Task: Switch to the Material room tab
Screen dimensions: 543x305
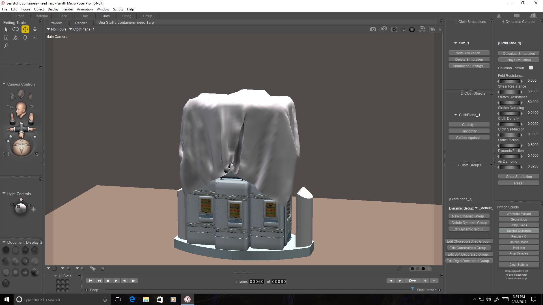Action: coord(42,16)
